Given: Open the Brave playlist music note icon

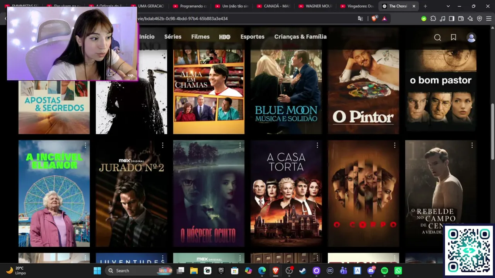Looking at the screenshot, I should (x=442, y=19).
